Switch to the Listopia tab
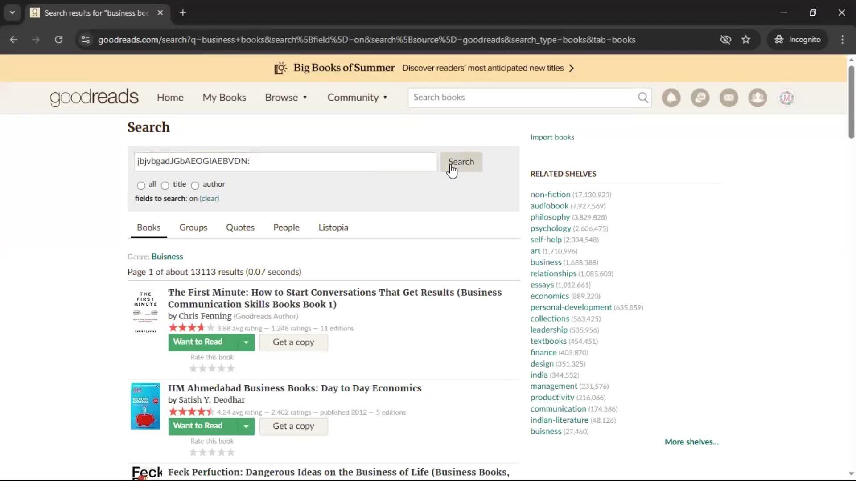The height and width of the screenshot is (481, 856). click(x=333, y=228)
